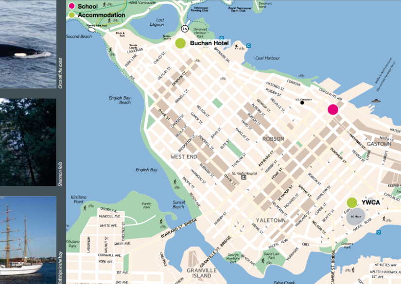Click the hospital icon at St. Paul's Hospital
The image size is (401, 284).
[x=244, y=177]
